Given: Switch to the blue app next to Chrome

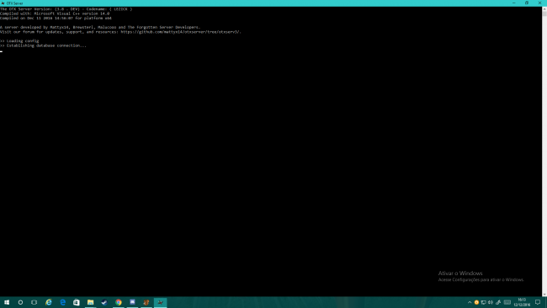Looking at the screenshot, I should click(132, 302).
